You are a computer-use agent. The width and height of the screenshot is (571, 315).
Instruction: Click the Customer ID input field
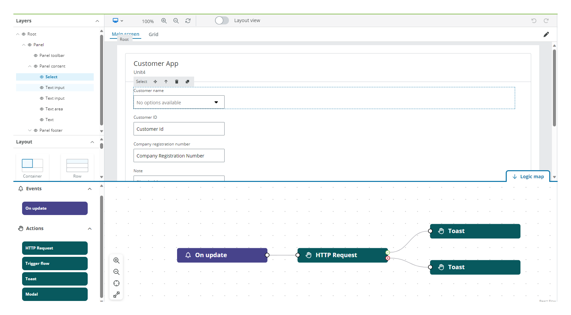click(x=179, y=129)
